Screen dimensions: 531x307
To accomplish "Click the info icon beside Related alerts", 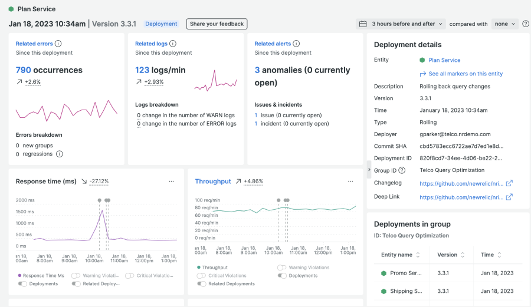I will [x=296, y=44].
